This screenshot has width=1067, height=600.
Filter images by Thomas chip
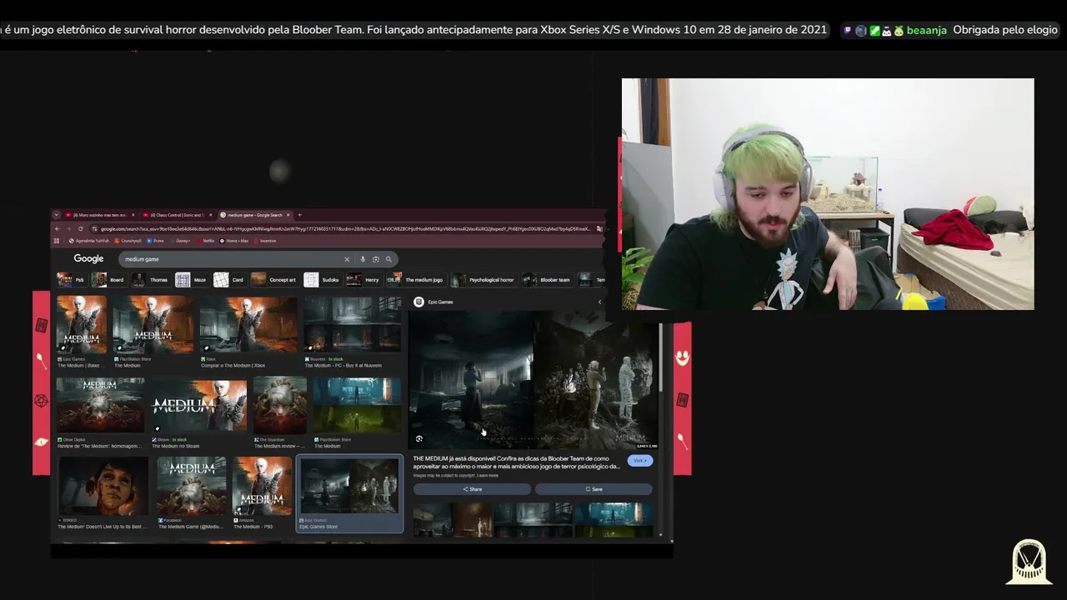151,279
